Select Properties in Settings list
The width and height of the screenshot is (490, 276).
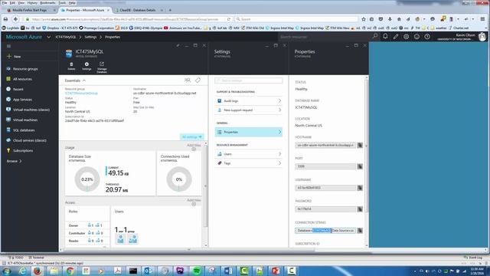click(x=249, y=132)
